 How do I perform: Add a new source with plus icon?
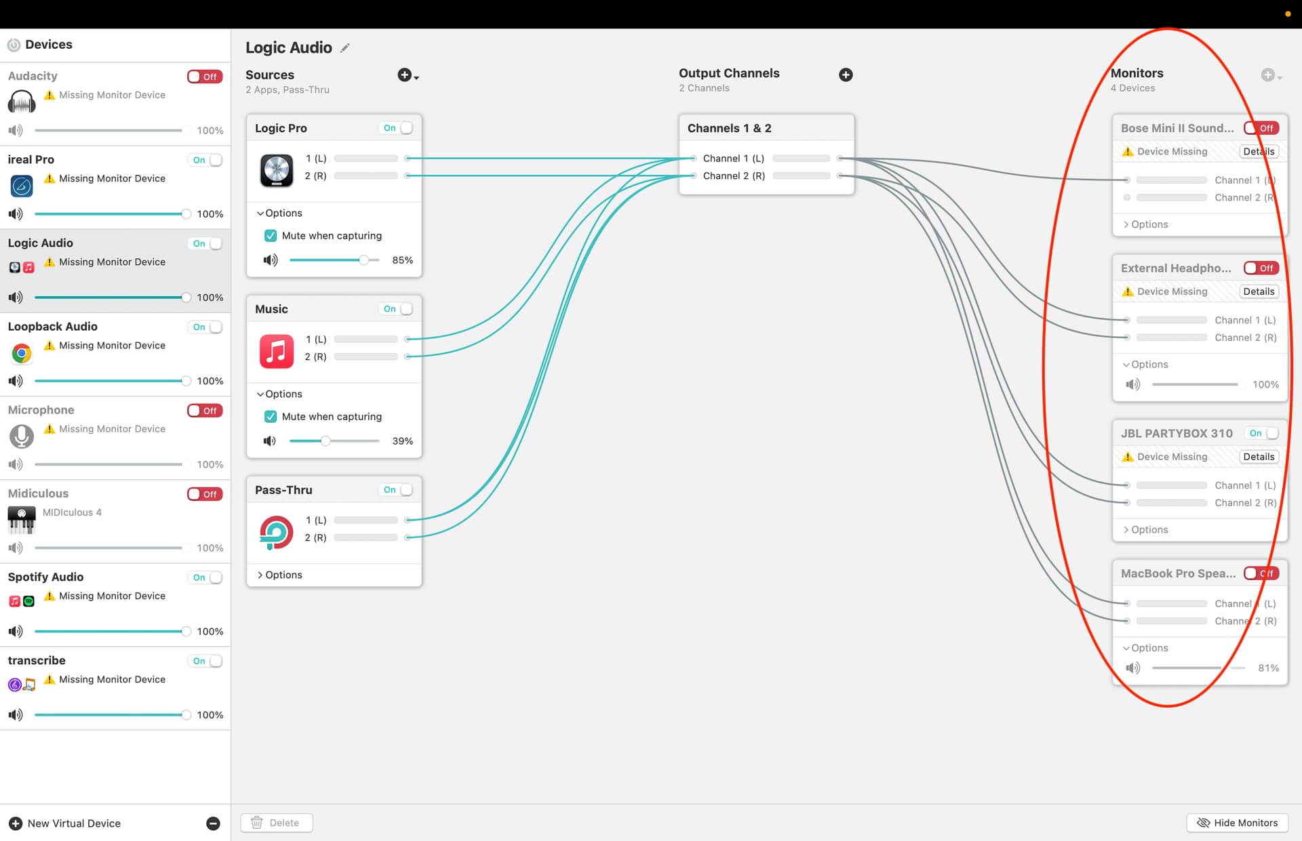406,75
